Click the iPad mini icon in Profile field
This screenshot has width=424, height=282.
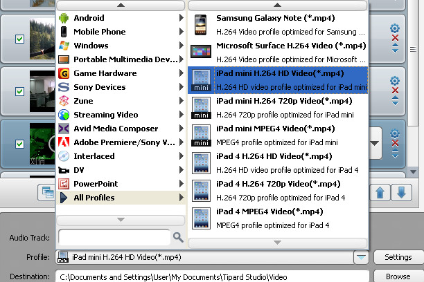point(63,257)
